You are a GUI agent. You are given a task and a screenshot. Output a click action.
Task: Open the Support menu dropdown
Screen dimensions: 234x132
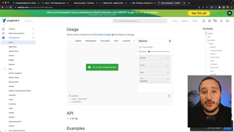pos(185,21)
